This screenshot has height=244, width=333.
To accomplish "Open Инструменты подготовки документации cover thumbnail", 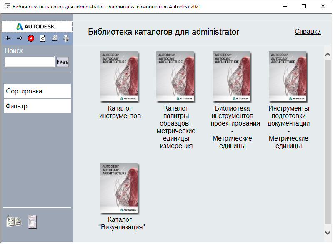I will click(x=289, y=77).
